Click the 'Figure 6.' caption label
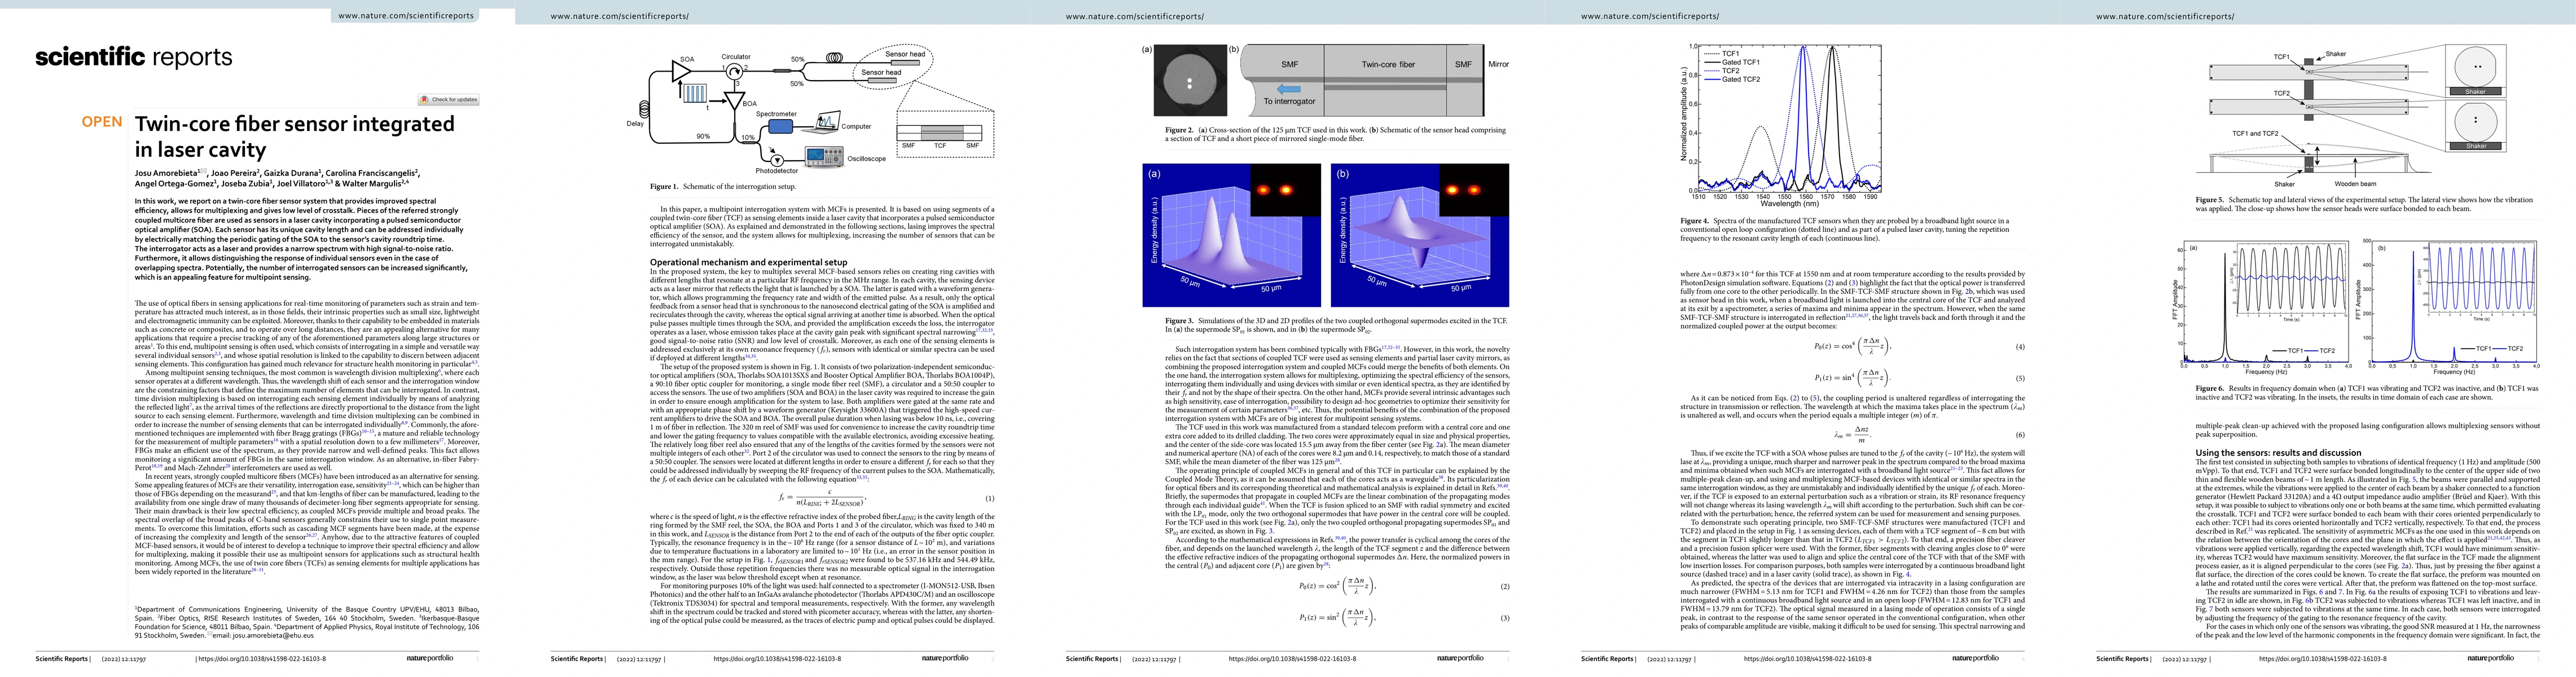The width and height of the screenshot is (2576, 677). [x=2209, y=388]
